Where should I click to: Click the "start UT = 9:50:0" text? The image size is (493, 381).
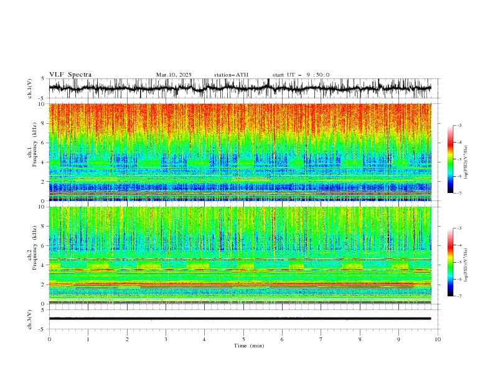301,75
